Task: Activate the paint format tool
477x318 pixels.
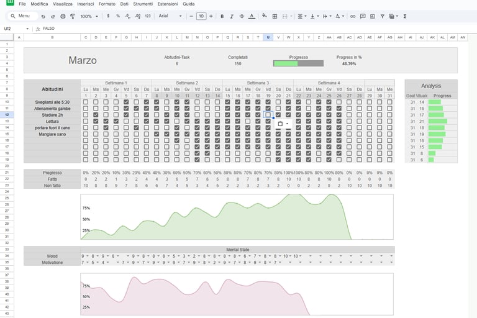Action: (73, 16)
